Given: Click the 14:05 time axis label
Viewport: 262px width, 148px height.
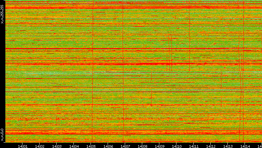Looking at the screenshot, I should click(x=91, y=146).
